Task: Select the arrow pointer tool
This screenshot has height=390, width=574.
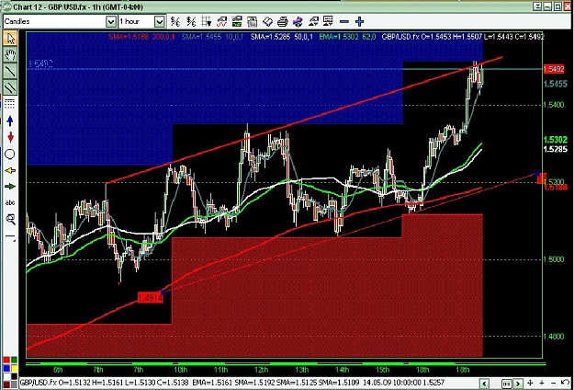Action: [x=11, y=39]
